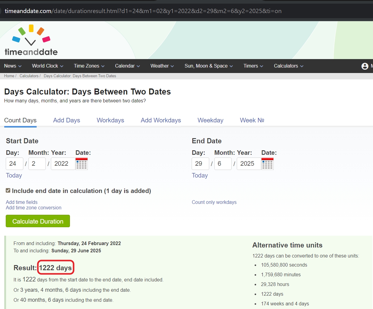373x309 pixels.
Task: Expand the Time Zones menu
Action: coord(89,66)
